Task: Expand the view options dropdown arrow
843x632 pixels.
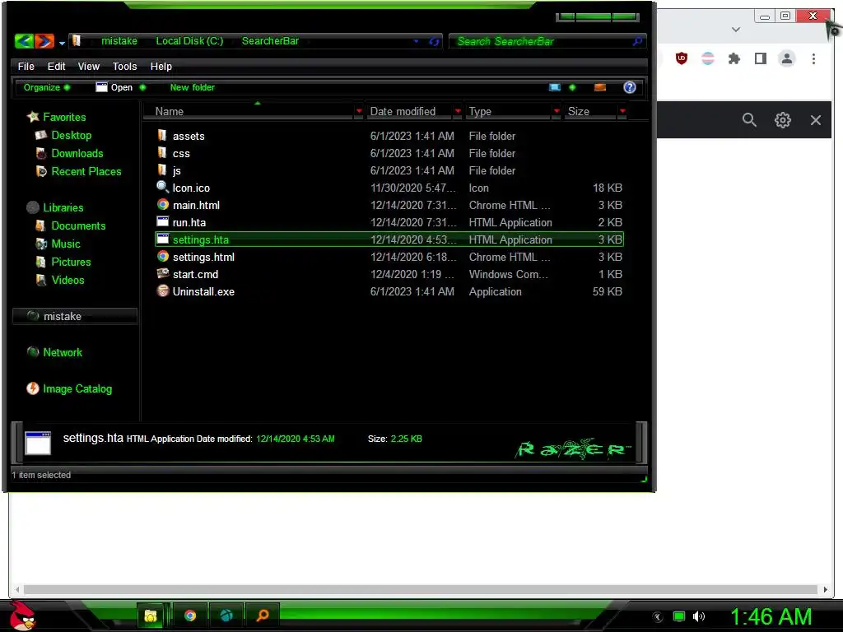Action: point(573,87)
